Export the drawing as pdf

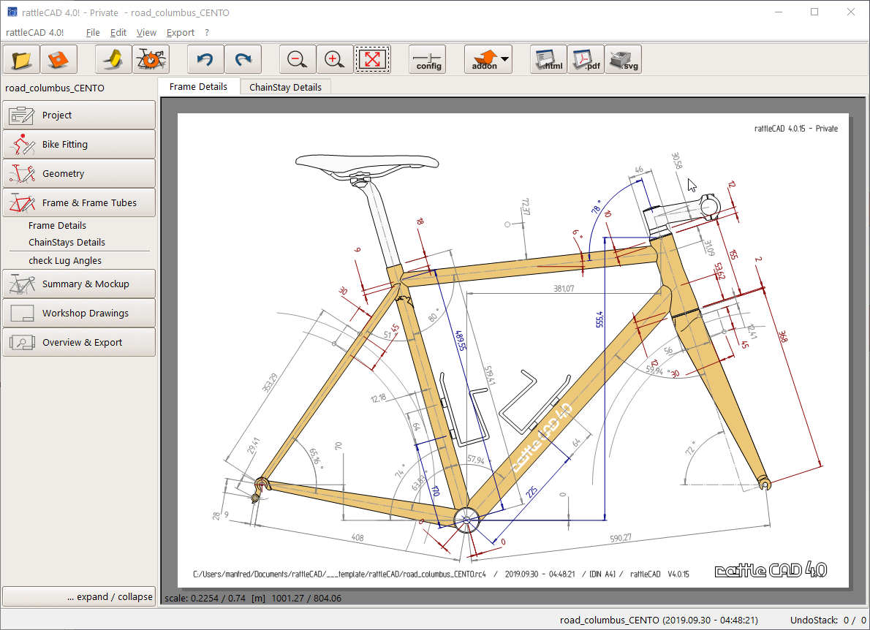click(586, 59)
